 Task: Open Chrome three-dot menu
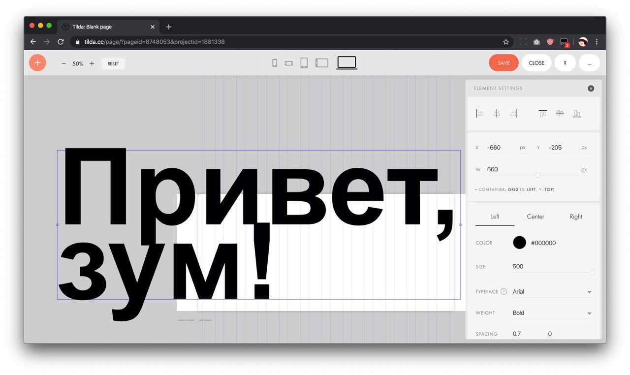597,42
